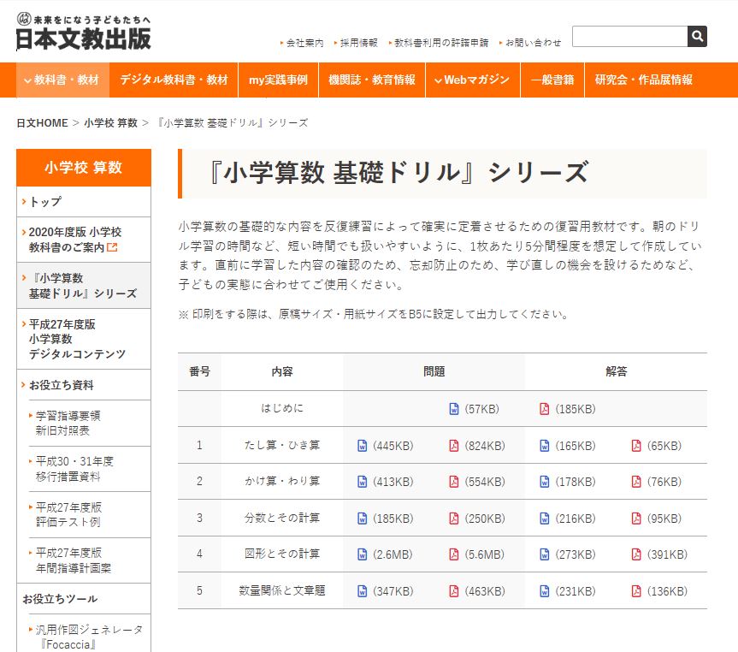
Task: Open the デジタル教科書・教材 menu item
Action: 174,80
